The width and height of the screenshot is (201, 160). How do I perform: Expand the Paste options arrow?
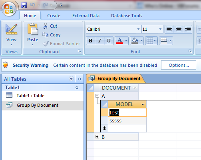click(x=33, y=44)
